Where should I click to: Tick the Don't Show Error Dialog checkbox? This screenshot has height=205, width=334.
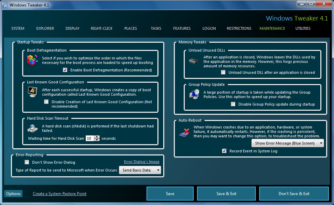click(x=27, y=162)
